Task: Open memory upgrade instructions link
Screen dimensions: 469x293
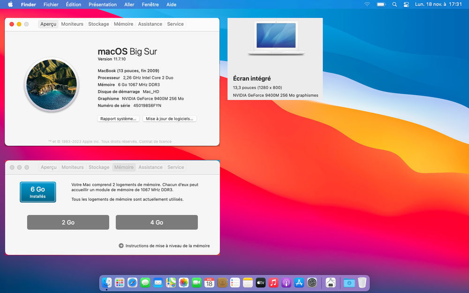Action: (167, 246)
